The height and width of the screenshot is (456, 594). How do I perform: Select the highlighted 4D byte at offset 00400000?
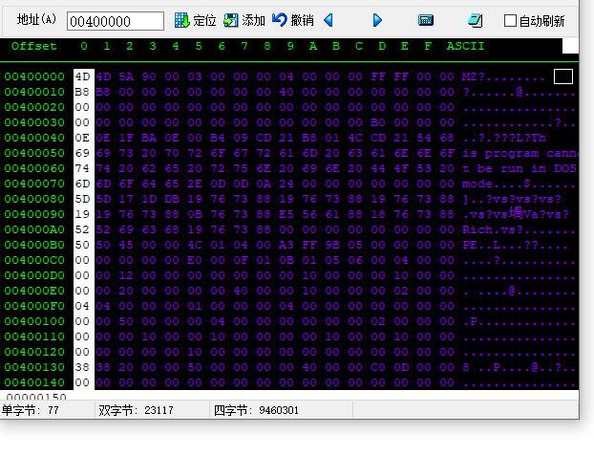coord(83,76)
